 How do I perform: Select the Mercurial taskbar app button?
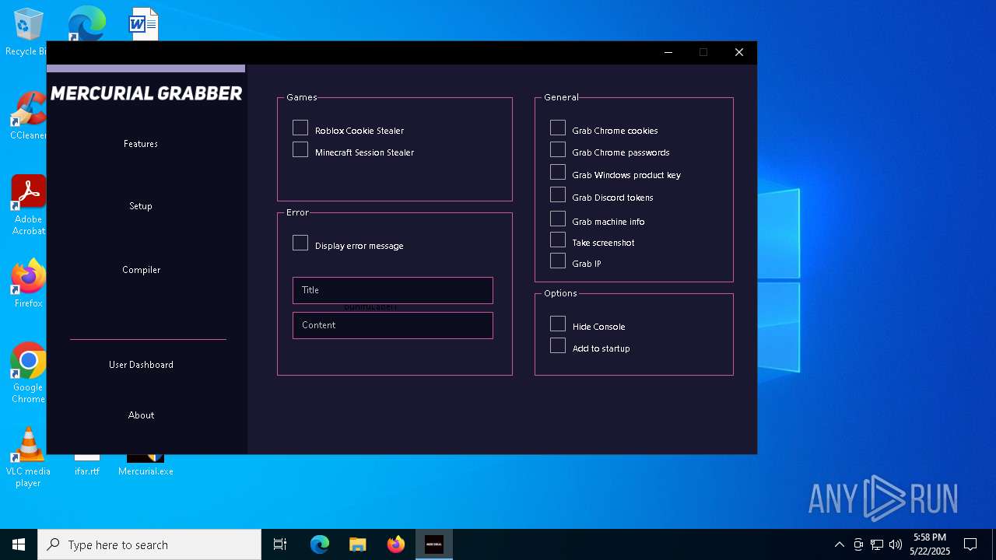coord(434,544)
